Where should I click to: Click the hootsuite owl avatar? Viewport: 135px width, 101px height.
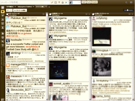click(8, 41)
